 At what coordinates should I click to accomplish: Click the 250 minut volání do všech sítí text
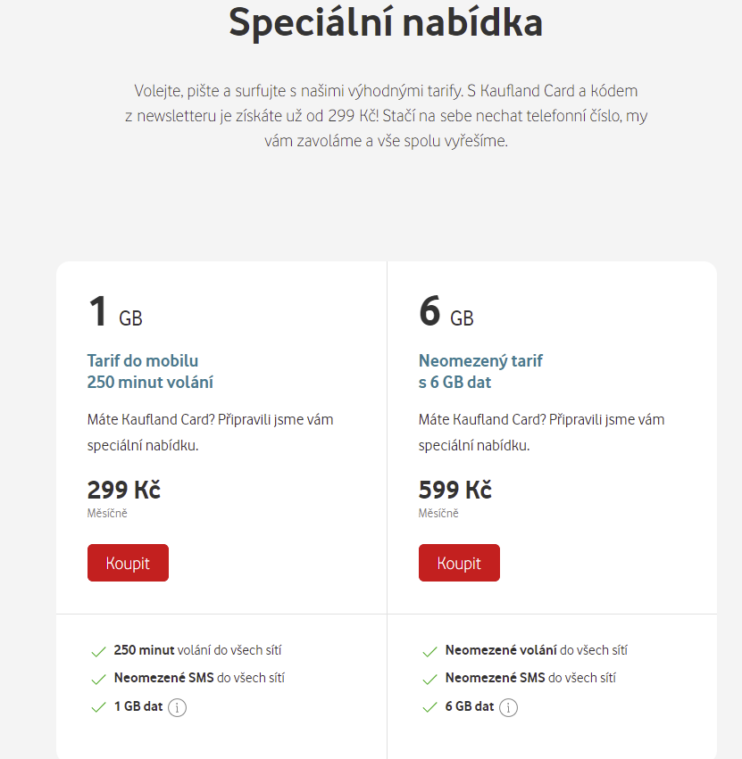coord(197,650)
